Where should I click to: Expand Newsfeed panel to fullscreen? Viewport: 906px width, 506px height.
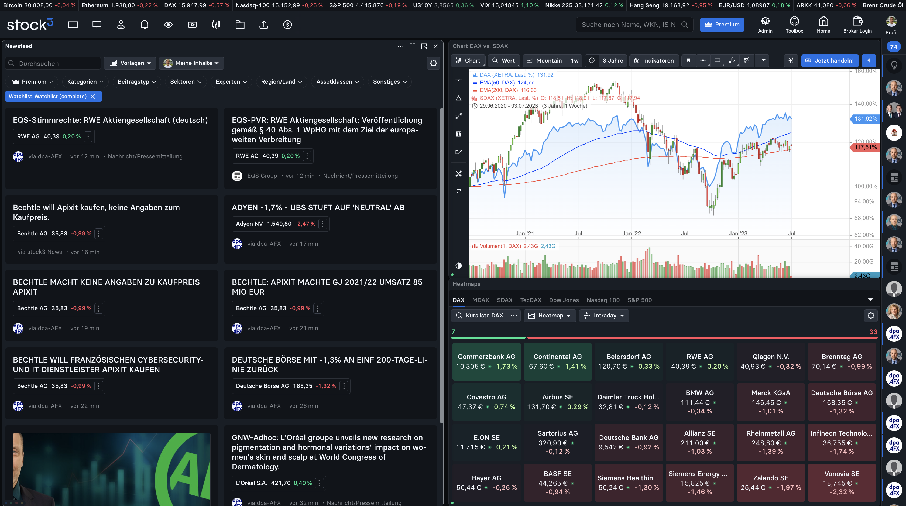[412, 46]
